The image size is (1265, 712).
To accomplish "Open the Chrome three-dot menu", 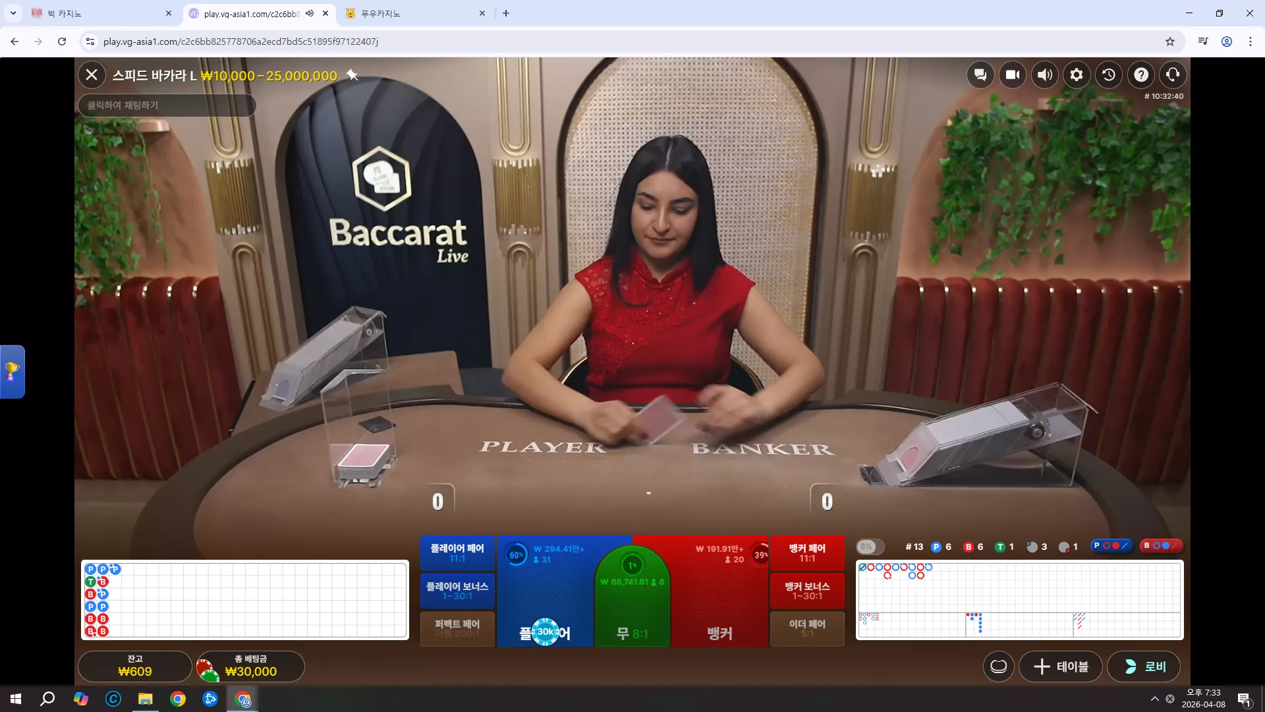I will point(1251,42).
